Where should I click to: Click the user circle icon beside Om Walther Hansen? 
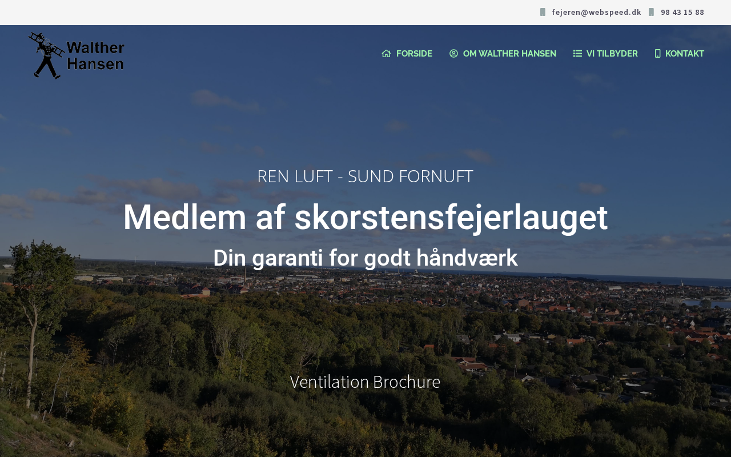pos(454,54)
